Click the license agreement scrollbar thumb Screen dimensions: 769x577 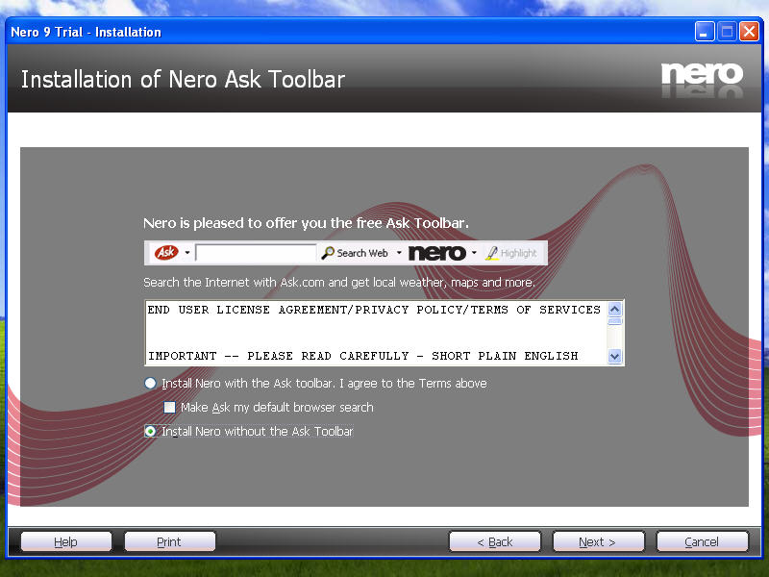click(614, 321)
